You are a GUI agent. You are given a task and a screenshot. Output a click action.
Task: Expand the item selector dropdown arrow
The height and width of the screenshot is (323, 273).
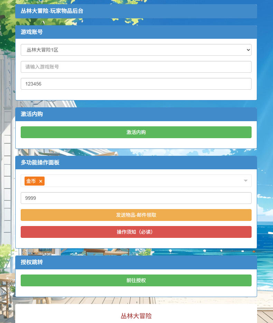click(x=245, y=181)
